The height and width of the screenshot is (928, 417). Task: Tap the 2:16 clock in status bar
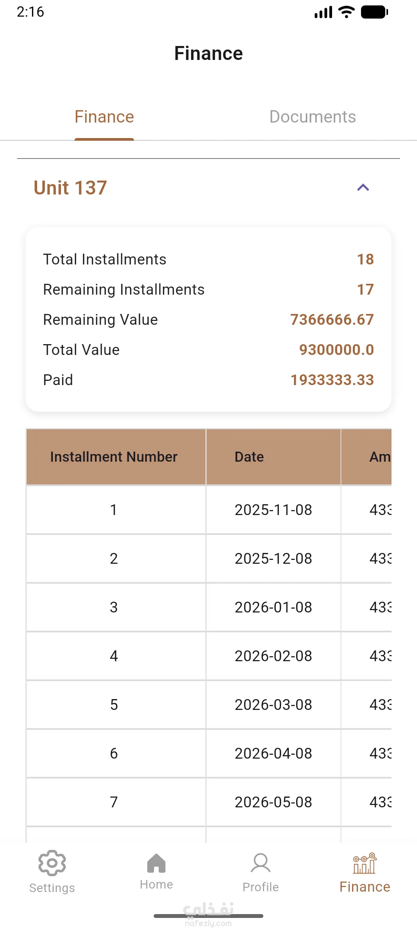tap(31, 12)
